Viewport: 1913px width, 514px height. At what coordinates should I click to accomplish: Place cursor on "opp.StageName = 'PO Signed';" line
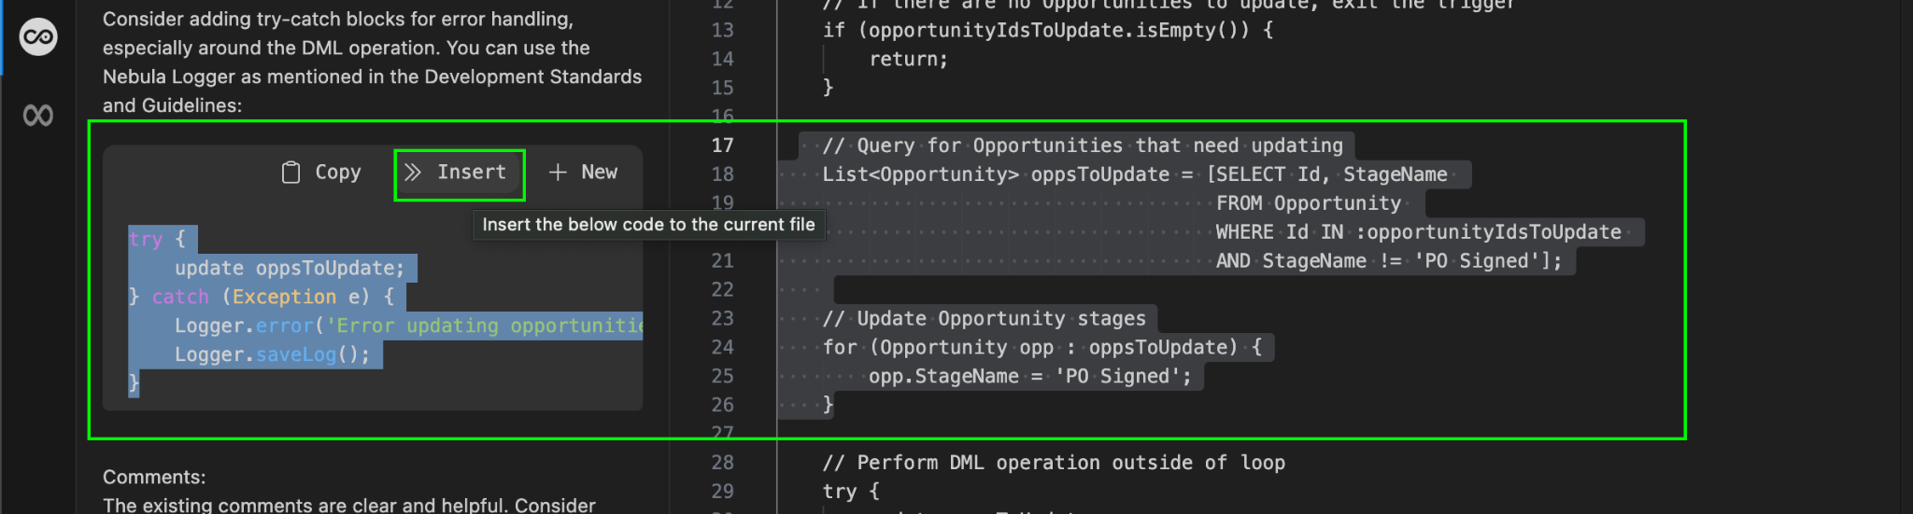[1029, 377]
